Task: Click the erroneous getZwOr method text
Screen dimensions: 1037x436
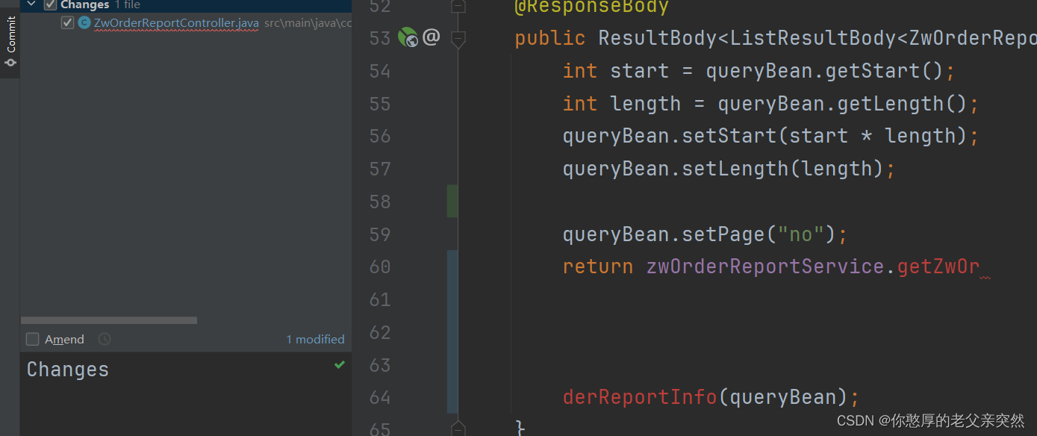Action: pyautogui.click(x=938, y=267)
